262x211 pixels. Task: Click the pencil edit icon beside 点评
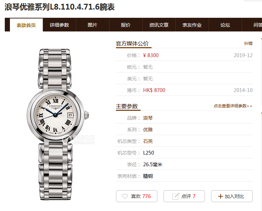tap(175, 196)
